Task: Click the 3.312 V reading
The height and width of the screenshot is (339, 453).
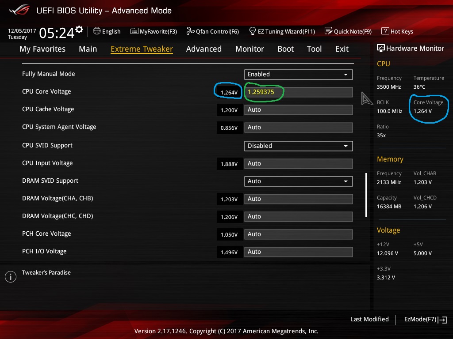Action: (386, 278)
